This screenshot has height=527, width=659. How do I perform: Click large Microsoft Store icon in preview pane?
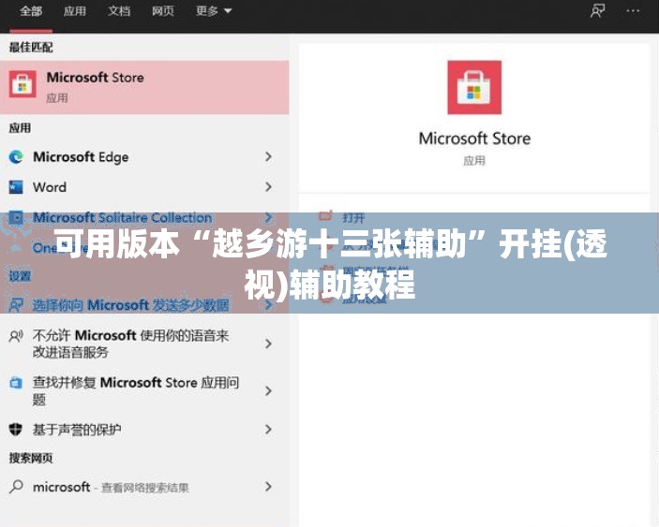[474, 87]
